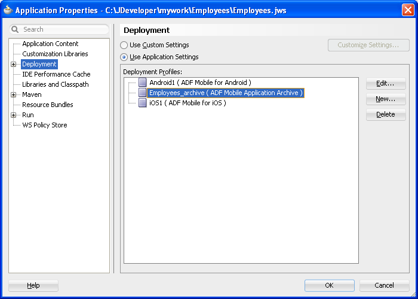
Task: Select Customization Libraries in the tree
Action: tap(55, 54)
